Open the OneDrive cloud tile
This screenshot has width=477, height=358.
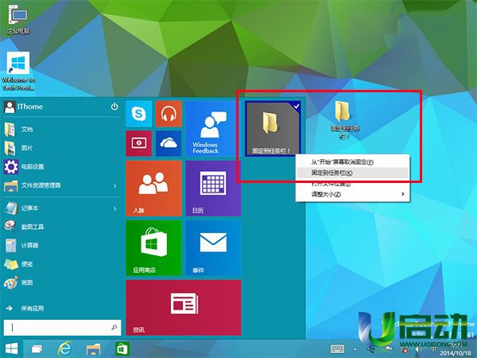pyautogui.click(x=169, y=143)
